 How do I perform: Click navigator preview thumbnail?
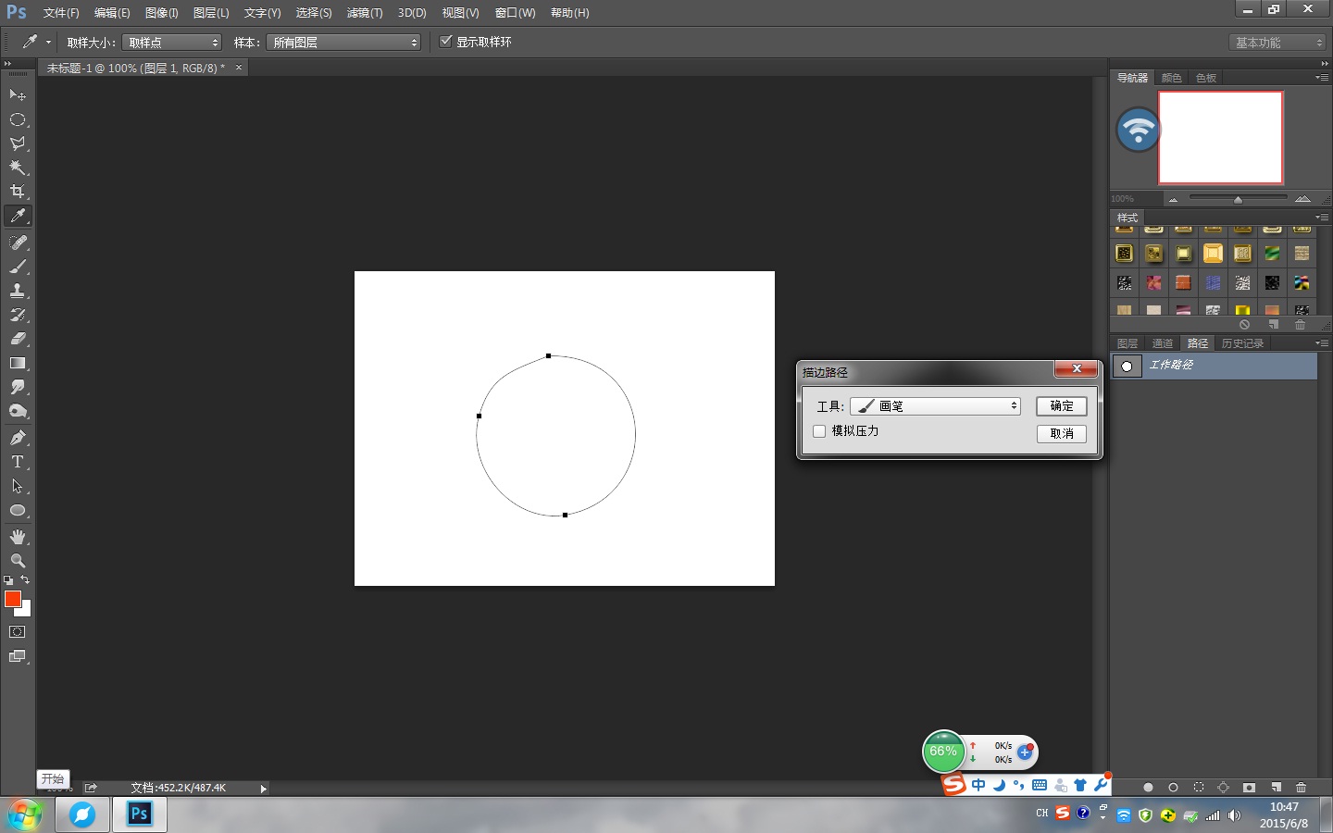pyautogui.click(x=1220, y=137)
